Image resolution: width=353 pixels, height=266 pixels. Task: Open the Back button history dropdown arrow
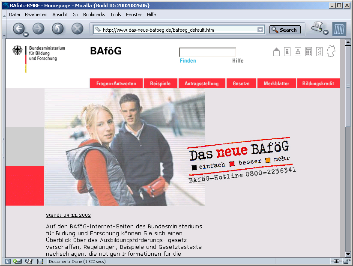pyautogui.click(x=26, y=34)
